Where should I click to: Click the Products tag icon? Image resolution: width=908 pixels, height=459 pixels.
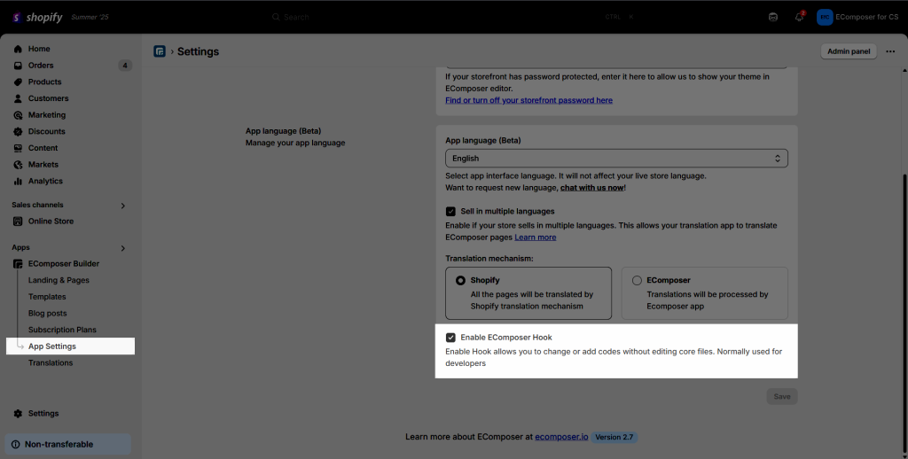[x=18, y=82]
